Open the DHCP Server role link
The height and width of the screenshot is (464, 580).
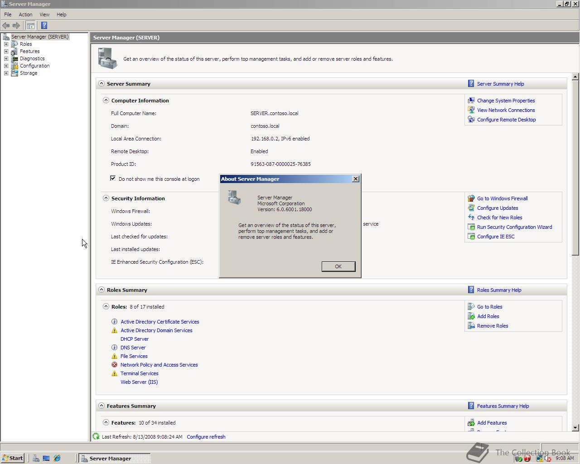(135, 339)
